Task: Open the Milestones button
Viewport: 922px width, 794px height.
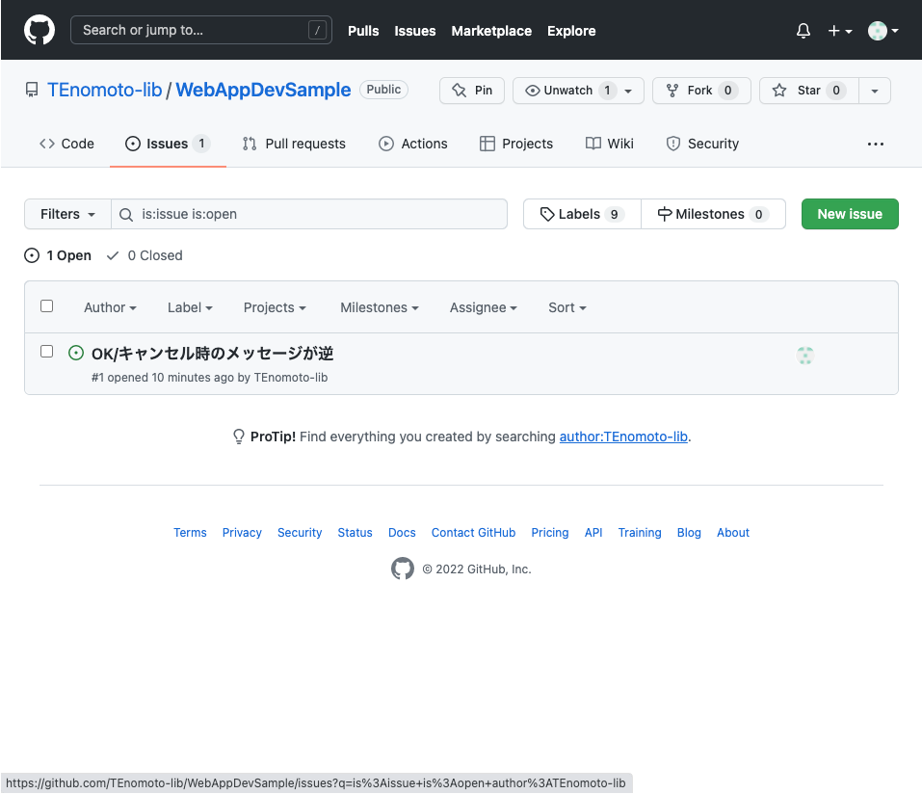Action: [x=713, y=214]
